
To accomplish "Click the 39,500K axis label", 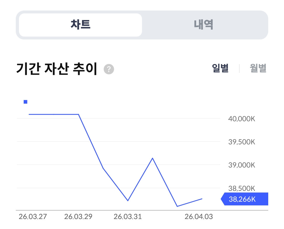I will point(242,142).
